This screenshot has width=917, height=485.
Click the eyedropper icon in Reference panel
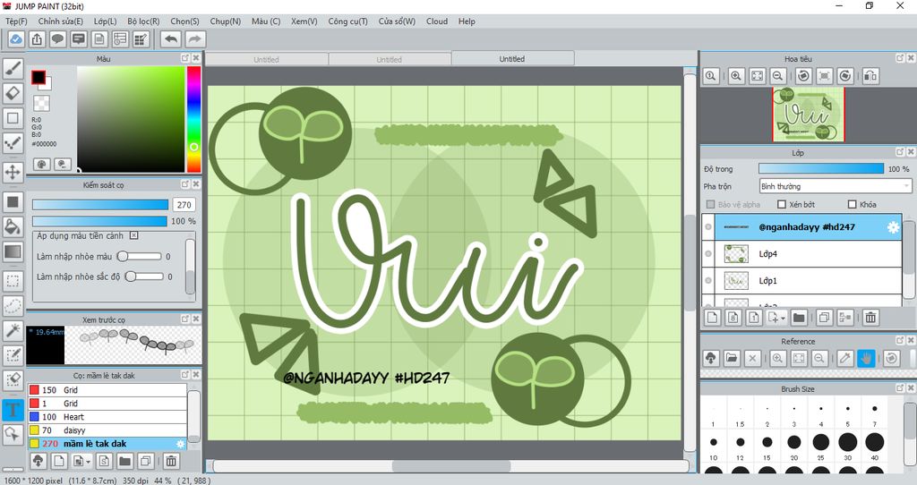[845, 358]
